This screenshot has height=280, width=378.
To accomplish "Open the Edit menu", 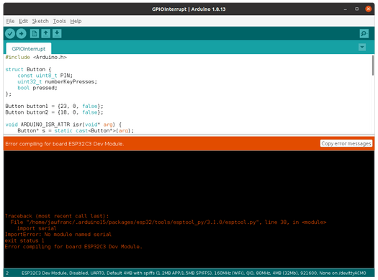I will (x=23, y=21).
